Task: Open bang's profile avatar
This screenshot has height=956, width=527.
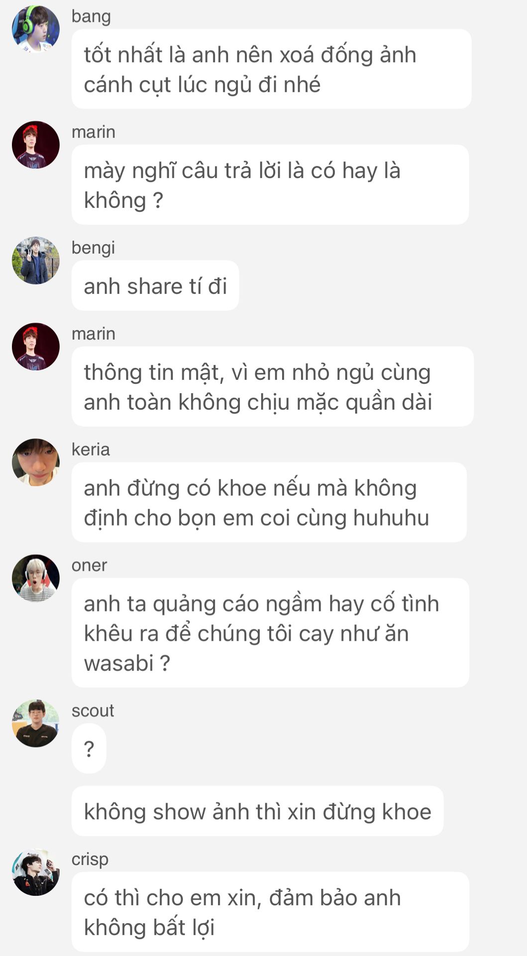Action: click(x=36, y=29)
